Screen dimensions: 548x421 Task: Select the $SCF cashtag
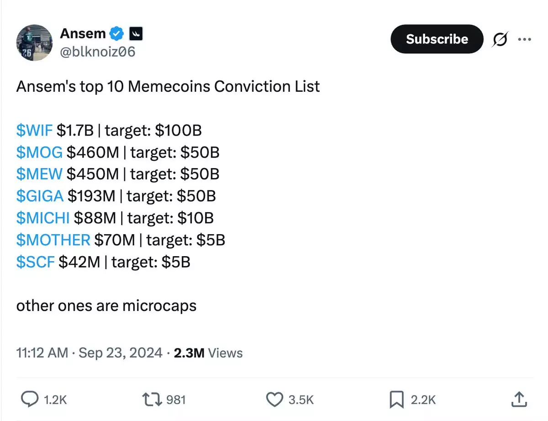(x=36, y=262)
